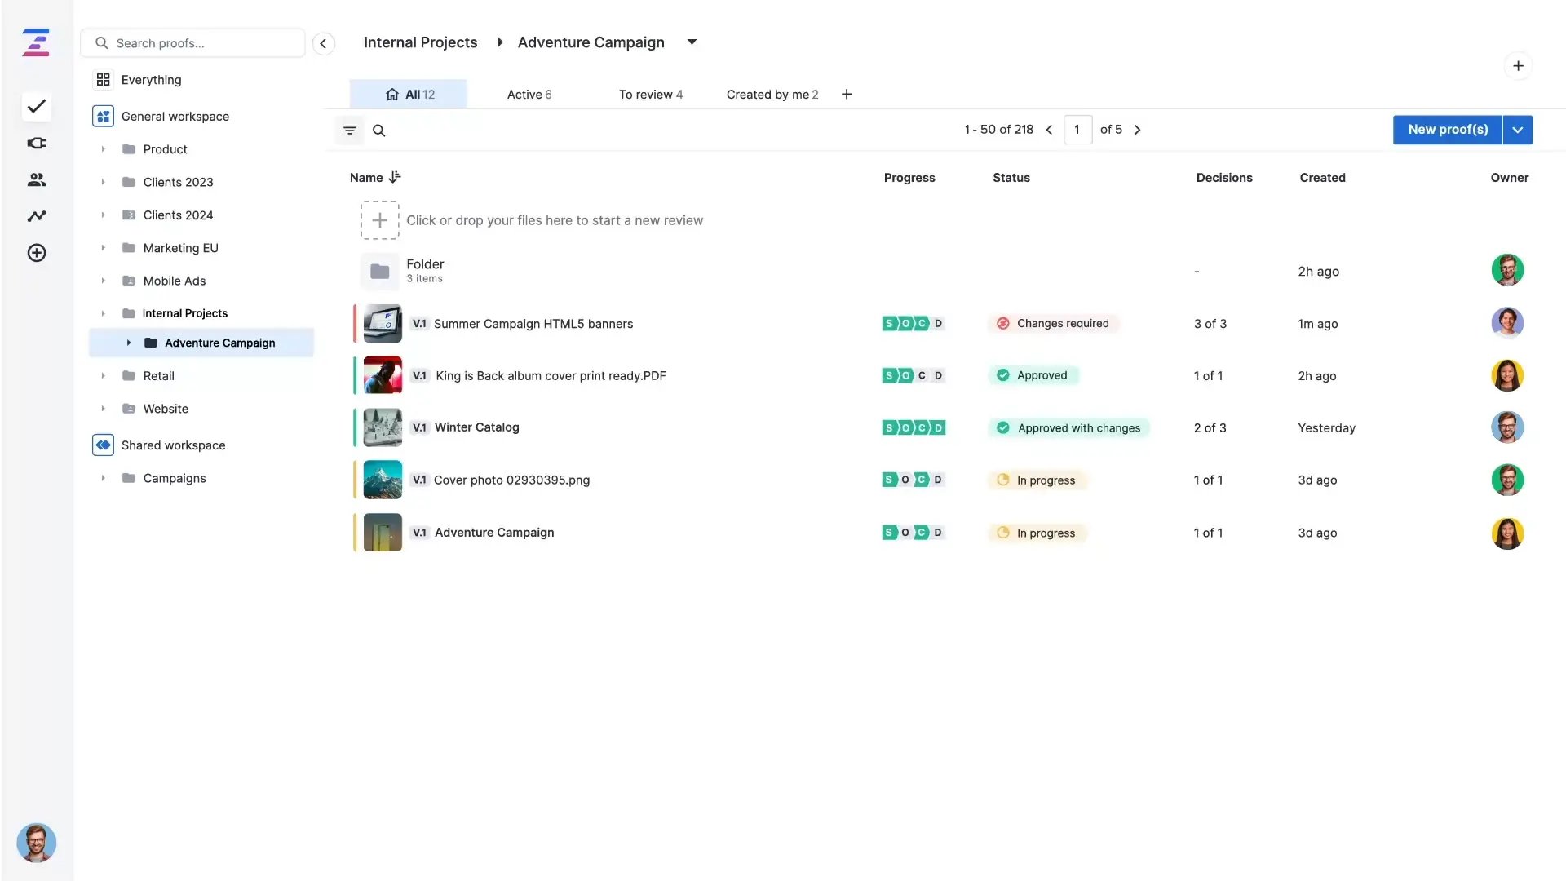Open the New proof(s) dropdown arrow
1566x881 pixels.
coord(1518,130)
